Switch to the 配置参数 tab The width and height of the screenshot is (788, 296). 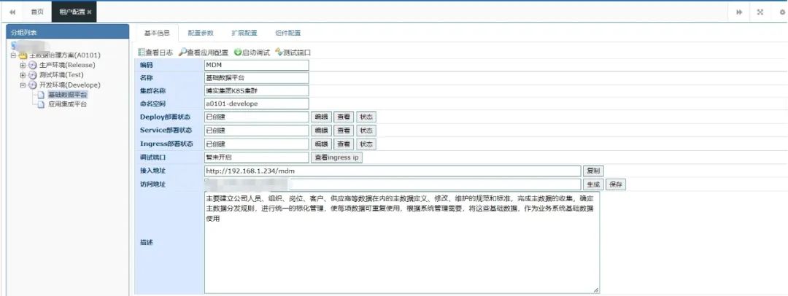point(201,33)
